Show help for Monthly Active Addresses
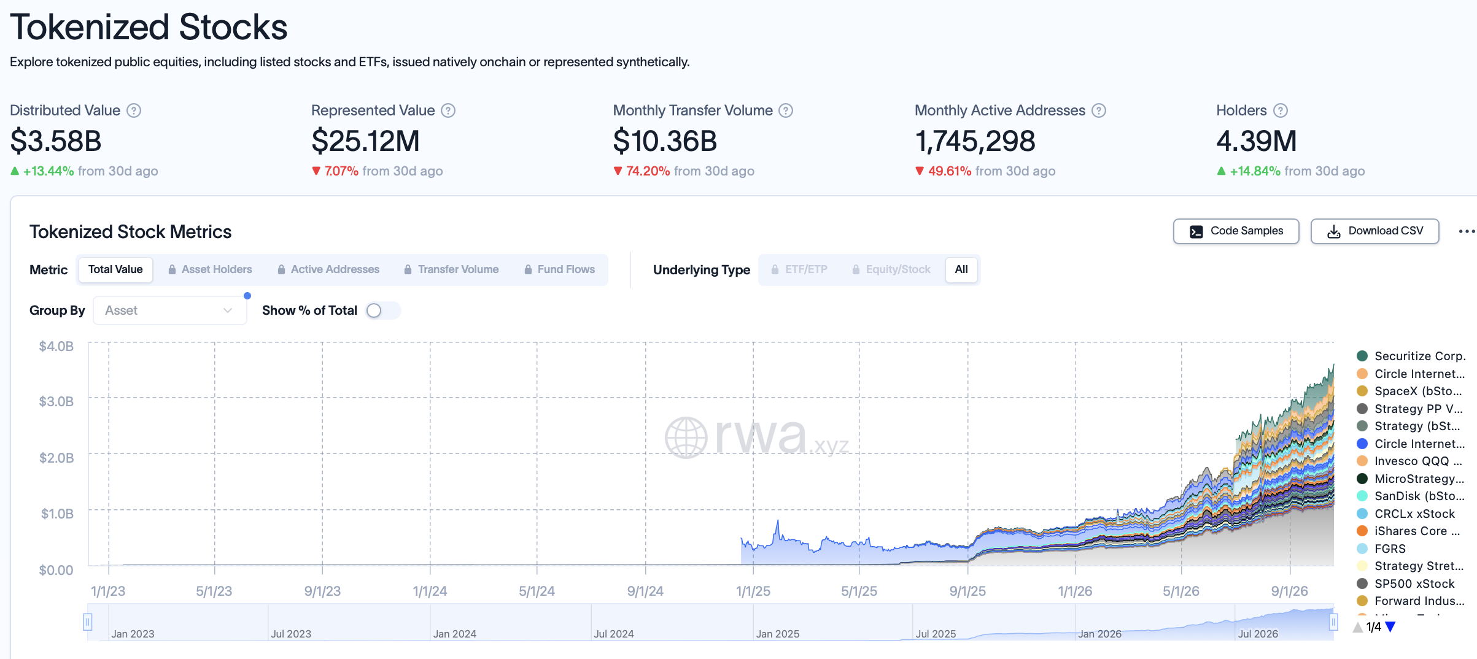 [1099, 110]
